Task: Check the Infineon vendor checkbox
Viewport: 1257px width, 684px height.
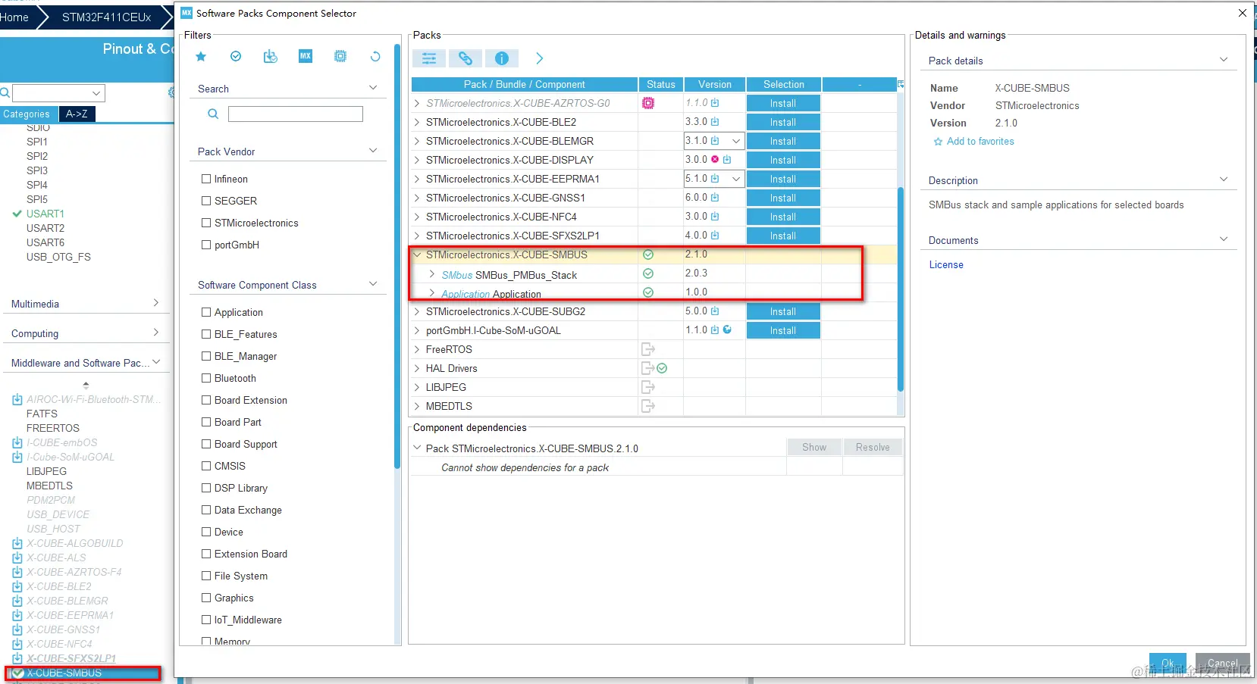Action: 206,179
